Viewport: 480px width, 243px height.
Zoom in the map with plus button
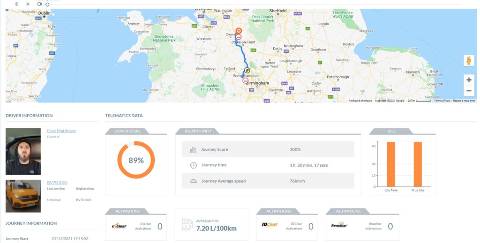click(469, 80)
